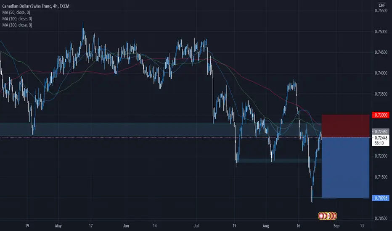
Task: Click the Jul label on the time axis
Action: [196, 226]
